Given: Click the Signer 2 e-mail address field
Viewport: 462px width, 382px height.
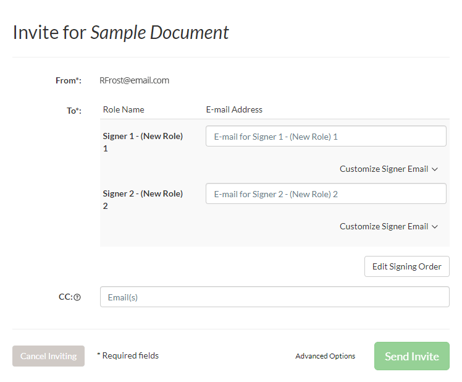Looking at the screenshot, I should [325, 194].
